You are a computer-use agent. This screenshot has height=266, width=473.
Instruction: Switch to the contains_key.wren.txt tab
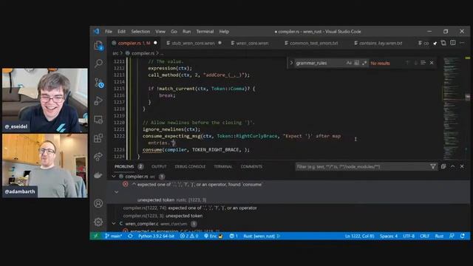click(x=381, y=43)
